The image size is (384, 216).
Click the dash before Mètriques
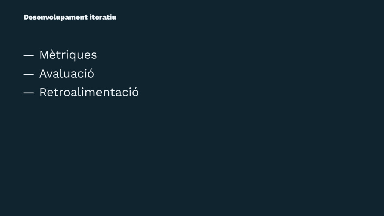pos(28,55)
